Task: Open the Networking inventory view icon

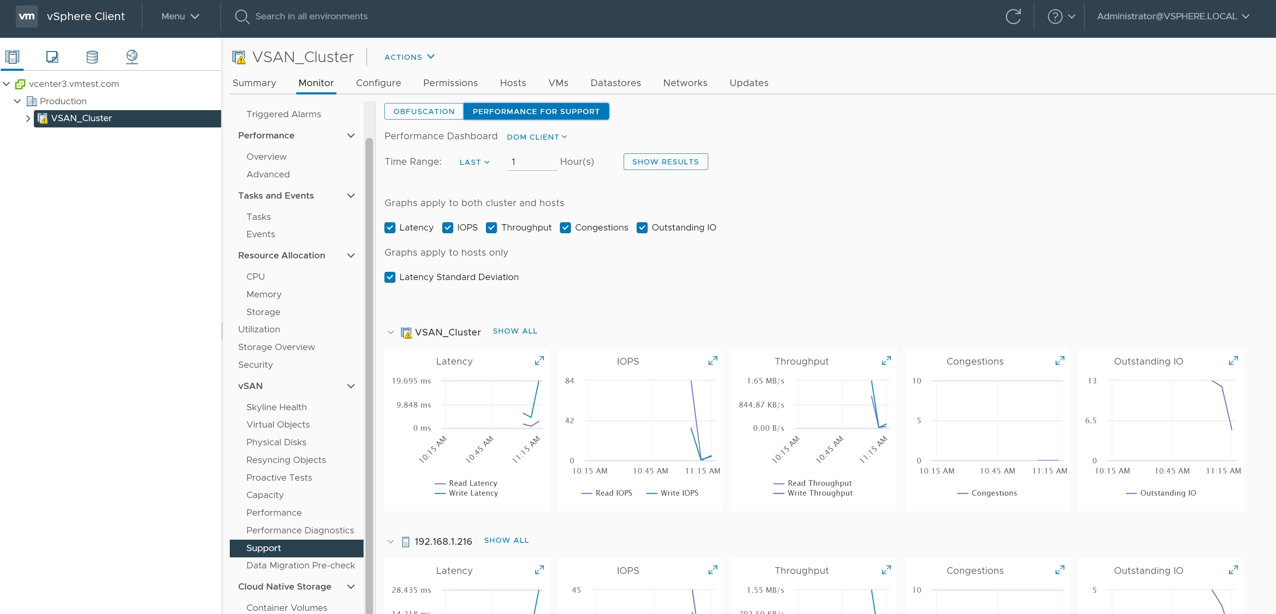Action: [132, 57]
